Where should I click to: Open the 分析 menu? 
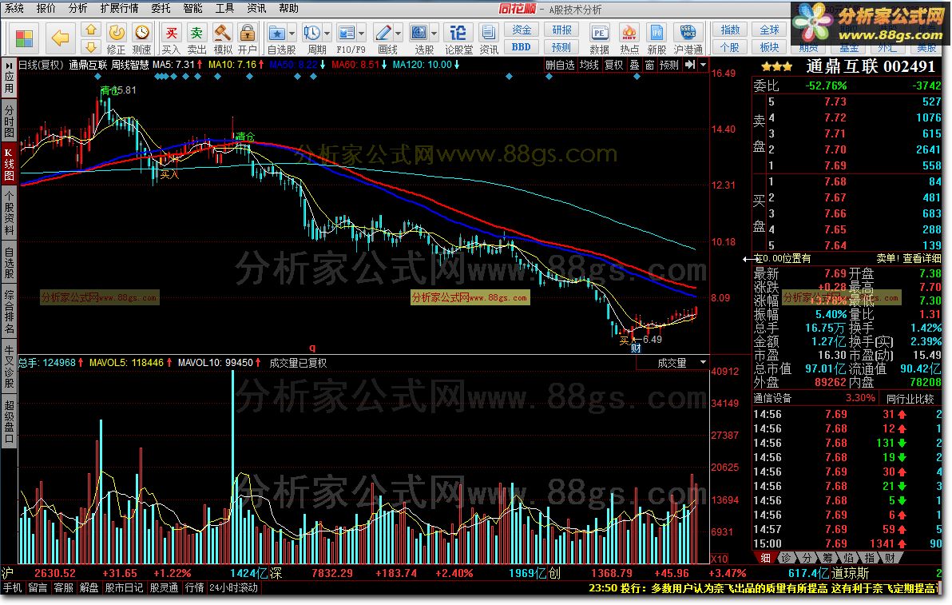[77, 8]
